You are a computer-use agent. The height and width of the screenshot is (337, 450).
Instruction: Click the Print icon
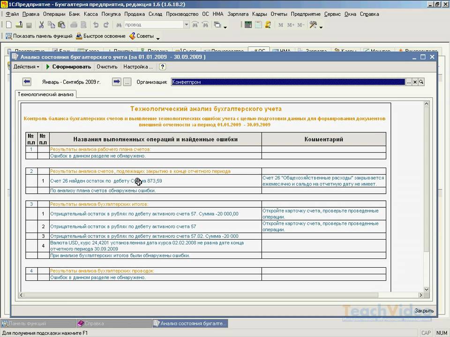point(74,25)
